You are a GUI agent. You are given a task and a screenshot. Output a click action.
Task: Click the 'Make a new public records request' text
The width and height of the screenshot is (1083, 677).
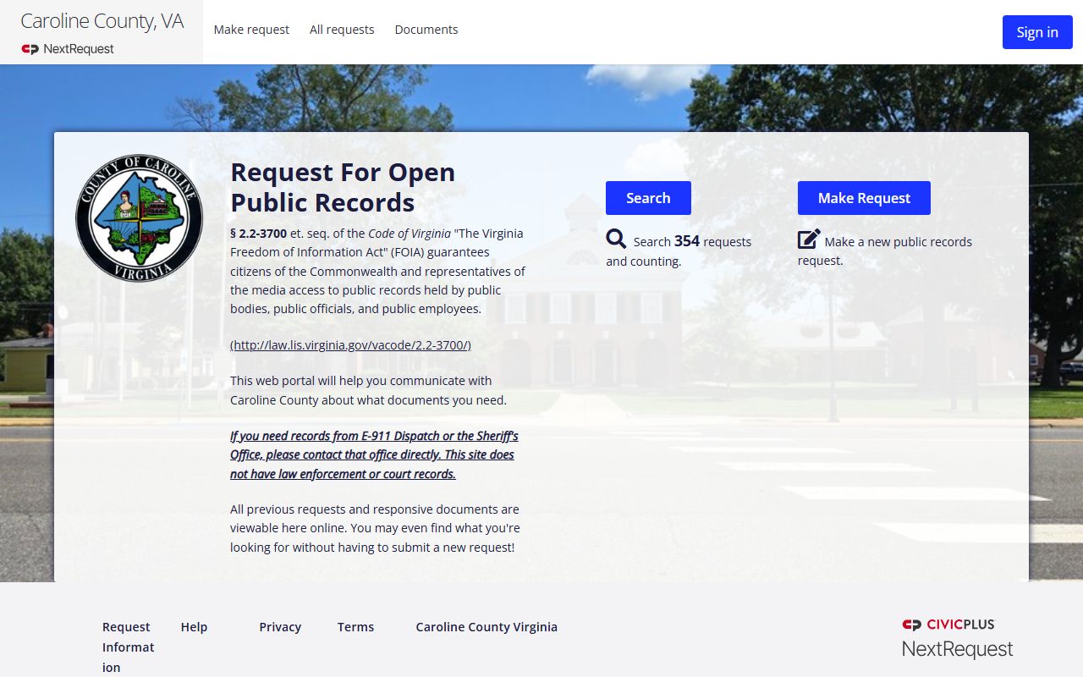point(885,250)
